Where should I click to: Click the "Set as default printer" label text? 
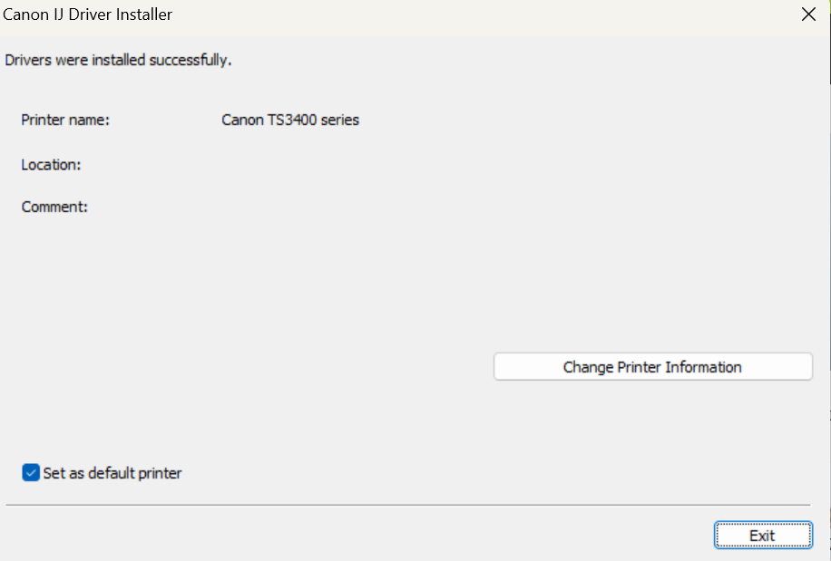(112, 473)
